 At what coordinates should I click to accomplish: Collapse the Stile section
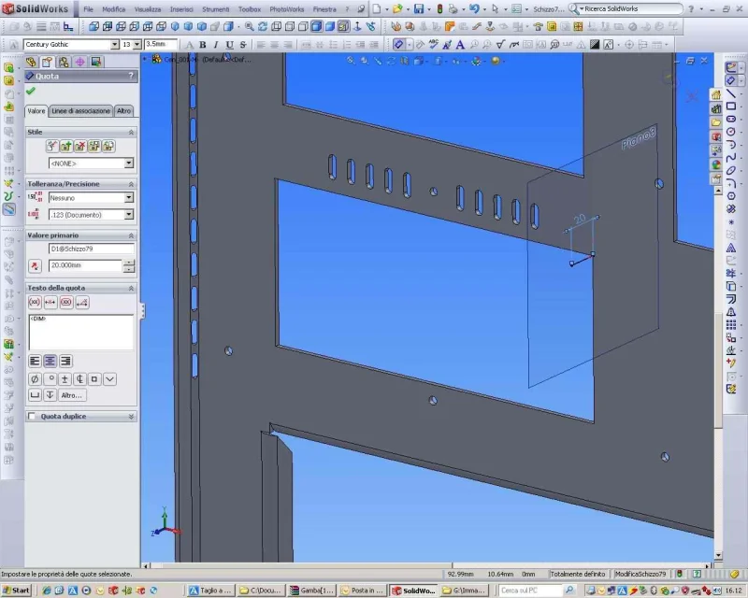click(x=131, y=132)
